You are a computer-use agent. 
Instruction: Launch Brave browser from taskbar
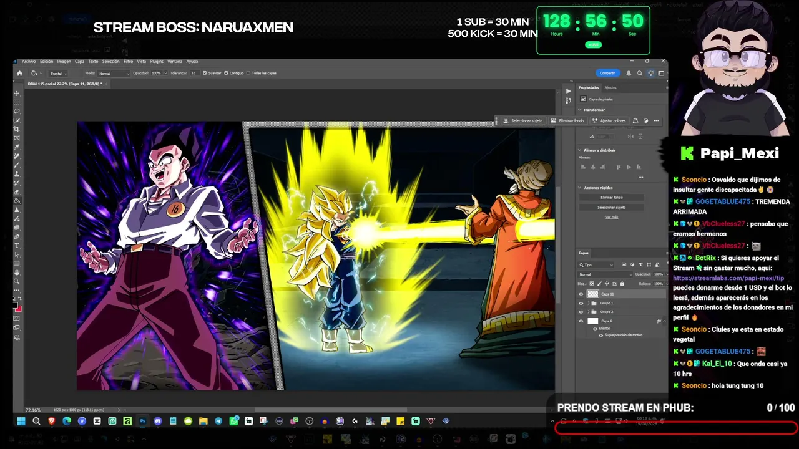(x=51, y=422)
